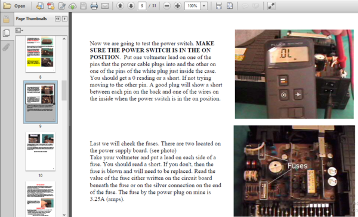Open the 100% zoom level dropdown
Viewport: 358px width, 217px height.
point(204,6)
